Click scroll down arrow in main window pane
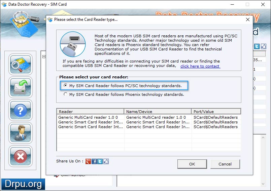The height and width of the screenshot is (191, 271). coord(263,184)
